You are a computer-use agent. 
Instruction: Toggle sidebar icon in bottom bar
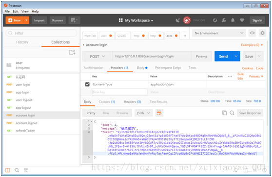click(8, 170)
